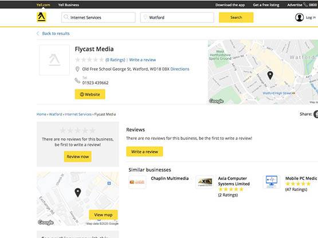Click the yellow Write a review button
This screenshot has width=318, height=238.
(x=144, y=151)
